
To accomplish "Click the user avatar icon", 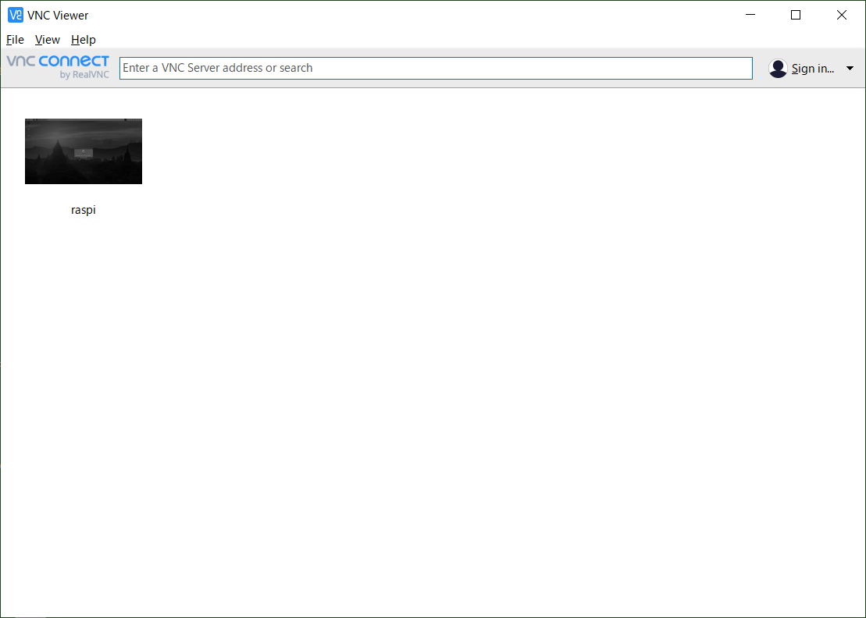I will (778, 69).
